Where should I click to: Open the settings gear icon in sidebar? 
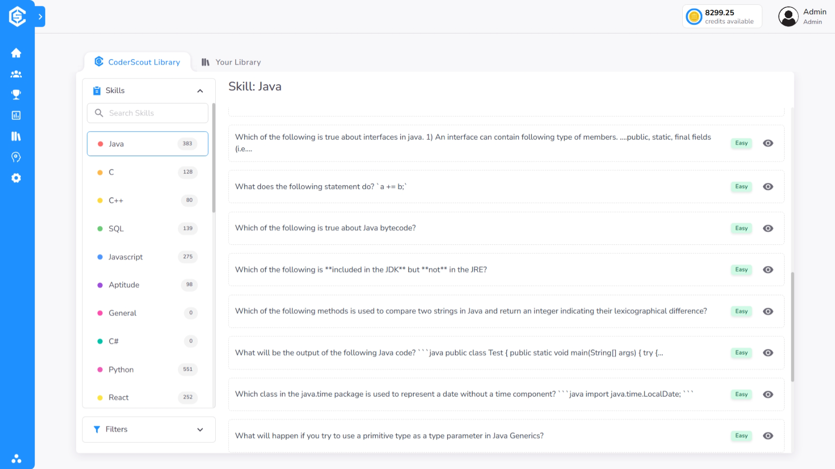[x=16, y=178]
